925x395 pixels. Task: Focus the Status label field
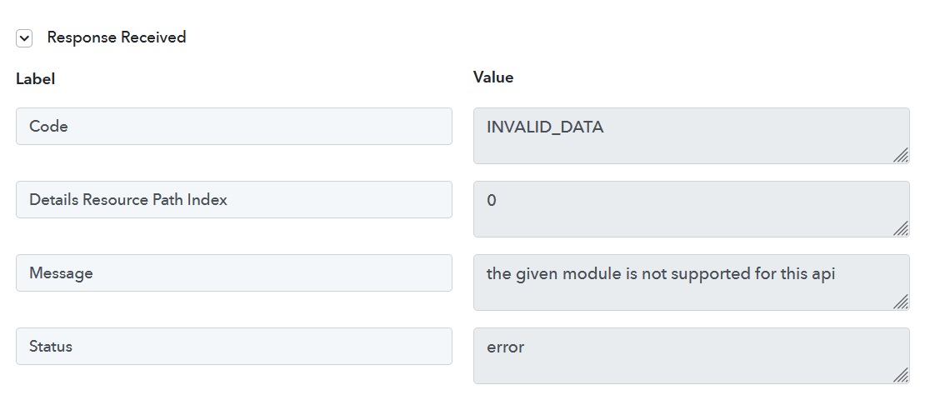(234, 346)
